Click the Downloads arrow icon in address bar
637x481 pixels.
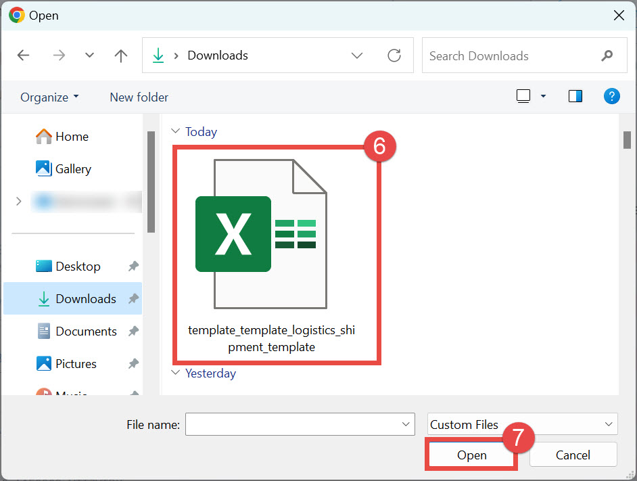[158, 55]
